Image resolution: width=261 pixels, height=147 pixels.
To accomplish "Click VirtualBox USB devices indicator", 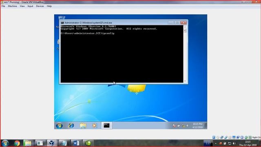I will point(226,137).
